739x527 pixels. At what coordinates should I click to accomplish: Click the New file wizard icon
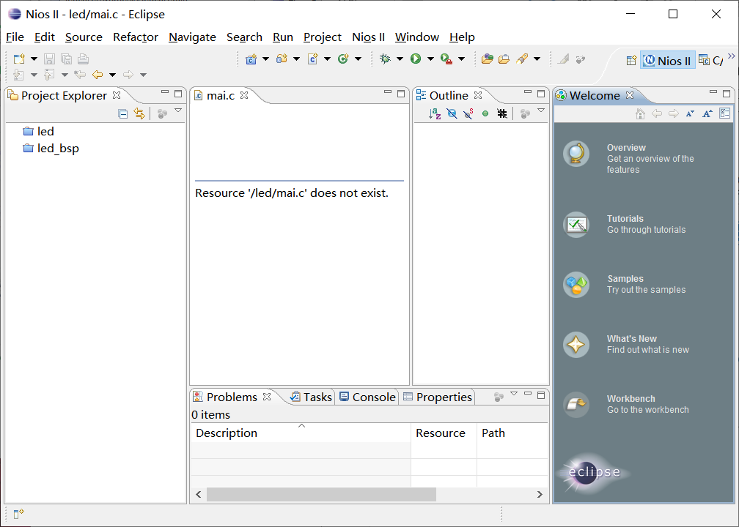coord(19,59)
